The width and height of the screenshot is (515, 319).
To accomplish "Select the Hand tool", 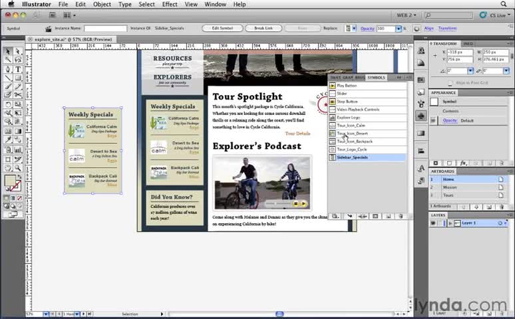I will pyautogui.click(x=8, y=168).
